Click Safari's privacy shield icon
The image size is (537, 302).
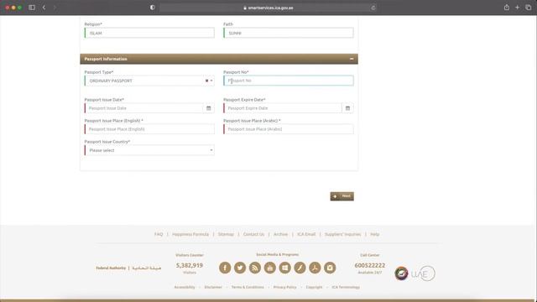pos(153,8)
